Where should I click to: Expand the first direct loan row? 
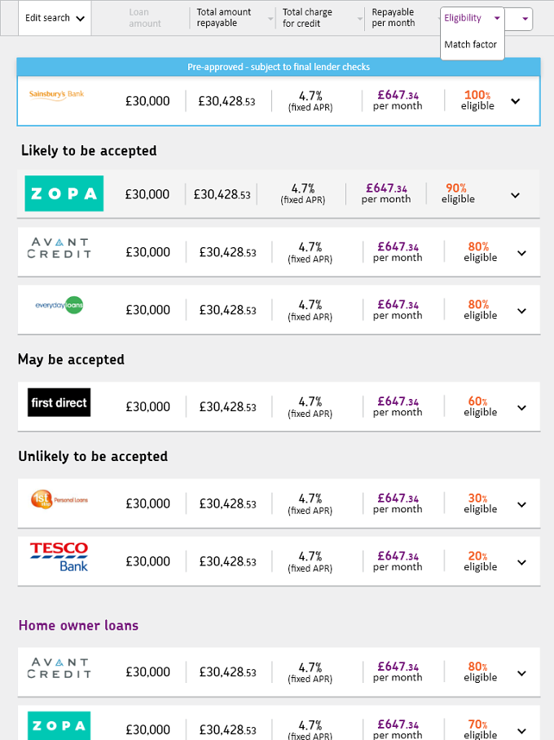point(521,408)
